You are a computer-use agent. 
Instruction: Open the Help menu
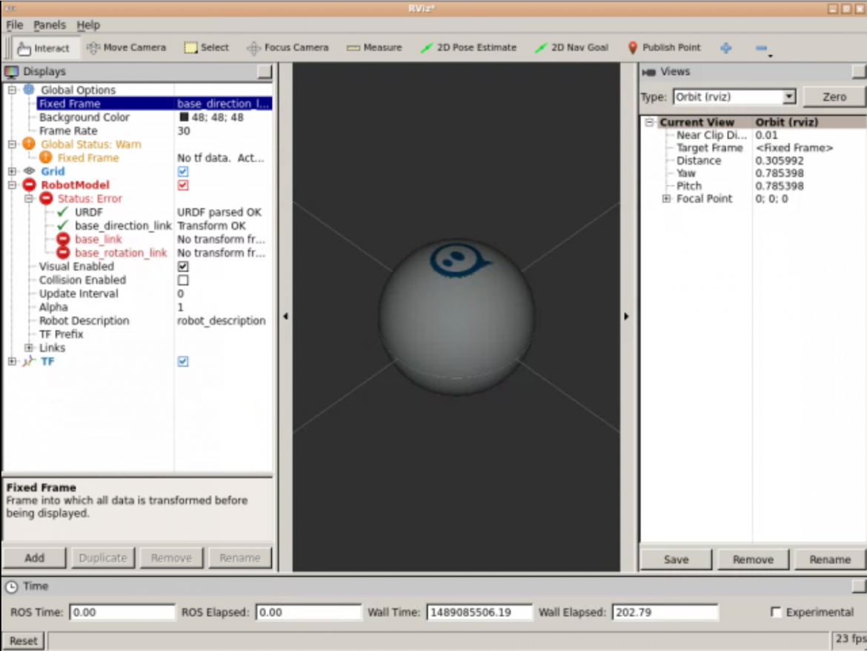88,25
